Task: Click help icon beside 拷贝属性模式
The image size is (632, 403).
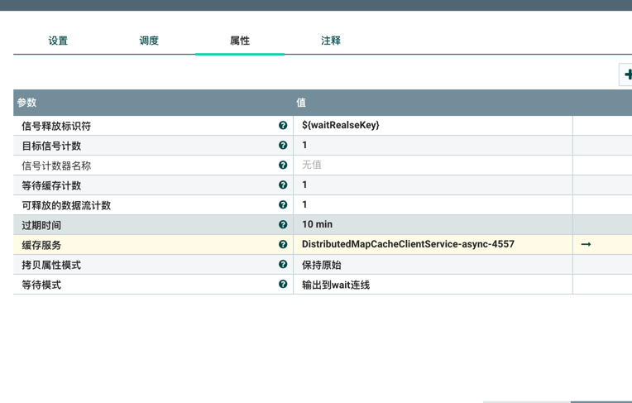Action: pyautogui.click(x=283, y=265)
